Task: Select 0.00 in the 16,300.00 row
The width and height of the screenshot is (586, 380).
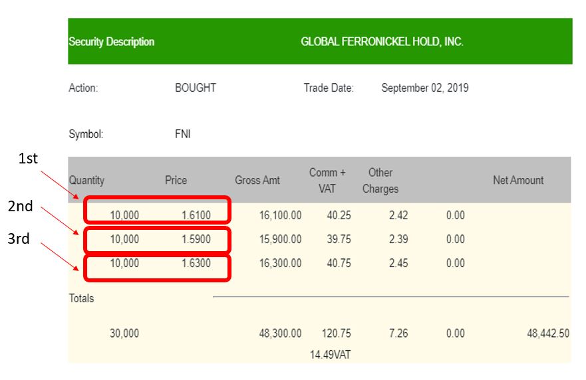Action: pos(456,263)
